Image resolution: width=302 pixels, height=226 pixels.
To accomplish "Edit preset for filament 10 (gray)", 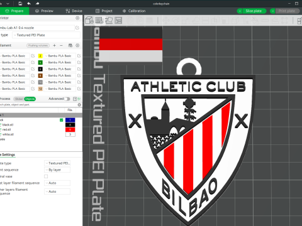I will tap(79, 82).
